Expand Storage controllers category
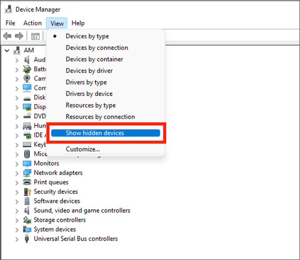The image size is (300, 260). 17,221
